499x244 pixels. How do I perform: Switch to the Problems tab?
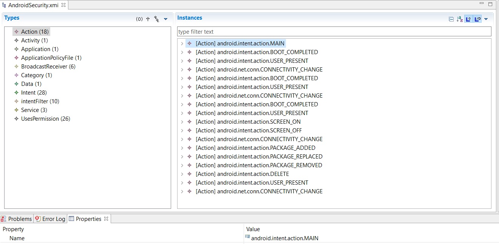[x=17, y=219]
